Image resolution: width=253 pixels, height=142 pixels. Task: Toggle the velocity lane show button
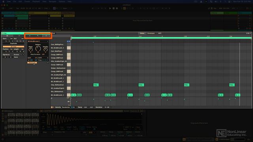click(52, 107)
